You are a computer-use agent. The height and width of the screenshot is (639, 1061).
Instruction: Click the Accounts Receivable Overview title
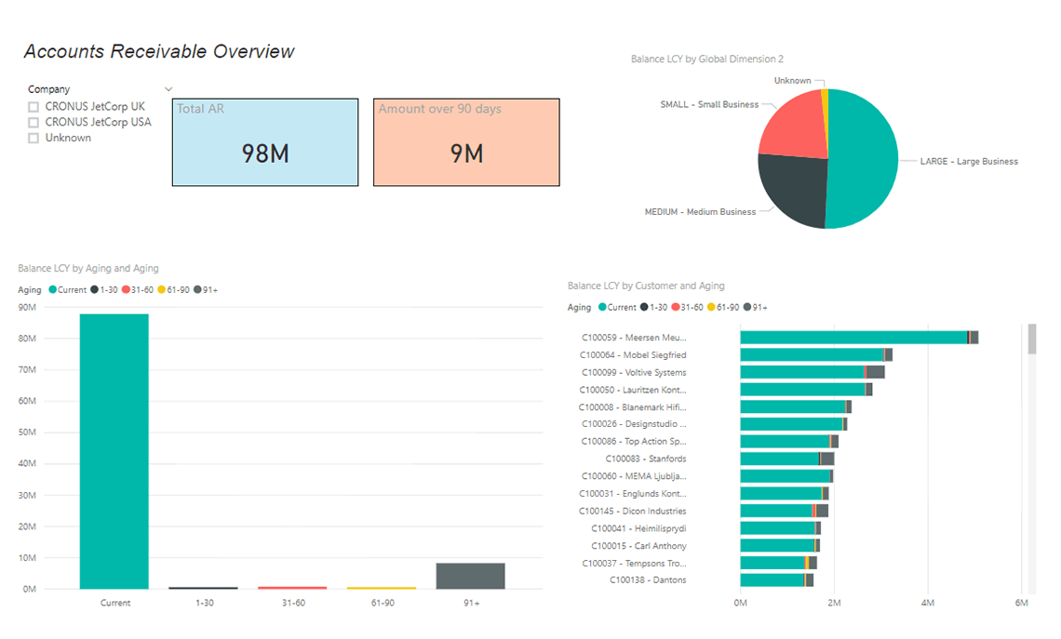159,51
